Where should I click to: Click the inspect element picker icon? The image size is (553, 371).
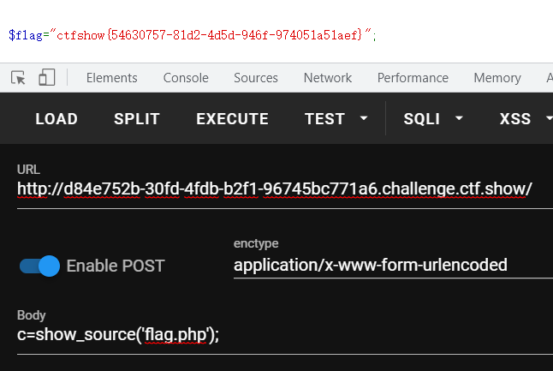(18, 78)
